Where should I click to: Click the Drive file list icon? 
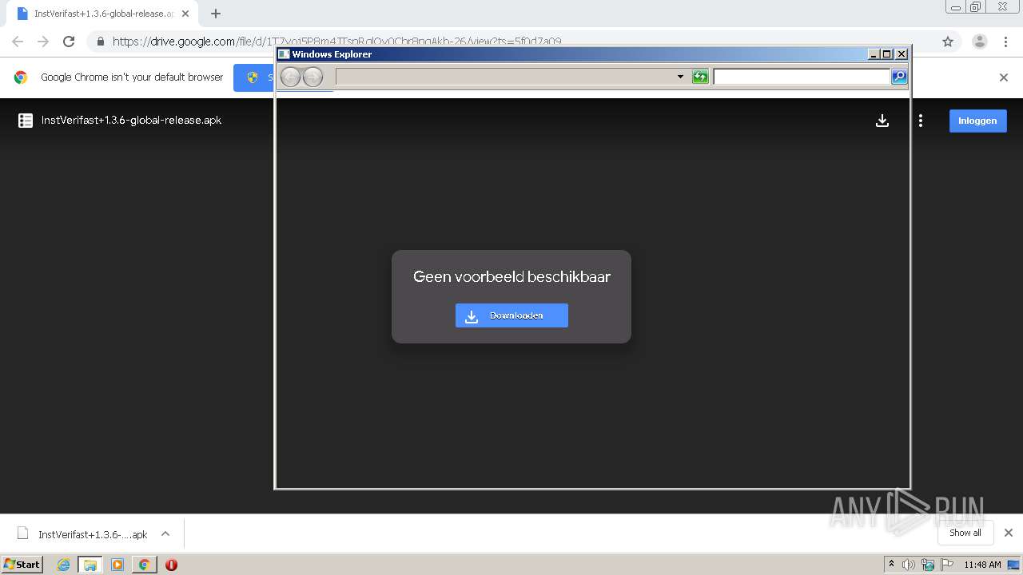pos(26,121)
